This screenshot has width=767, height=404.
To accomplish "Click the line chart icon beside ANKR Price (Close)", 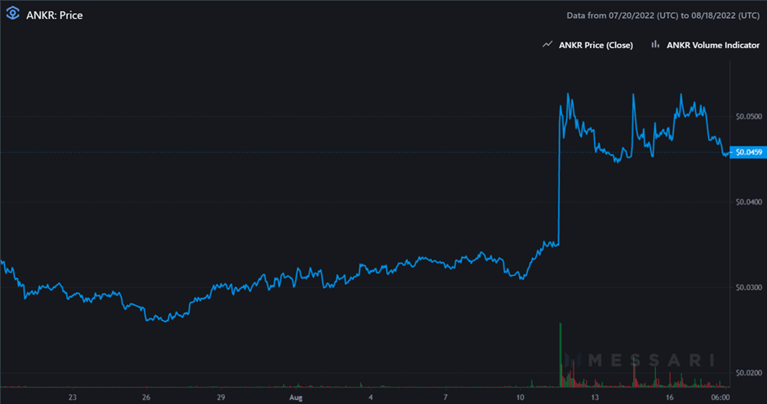I will click(548, 45).
